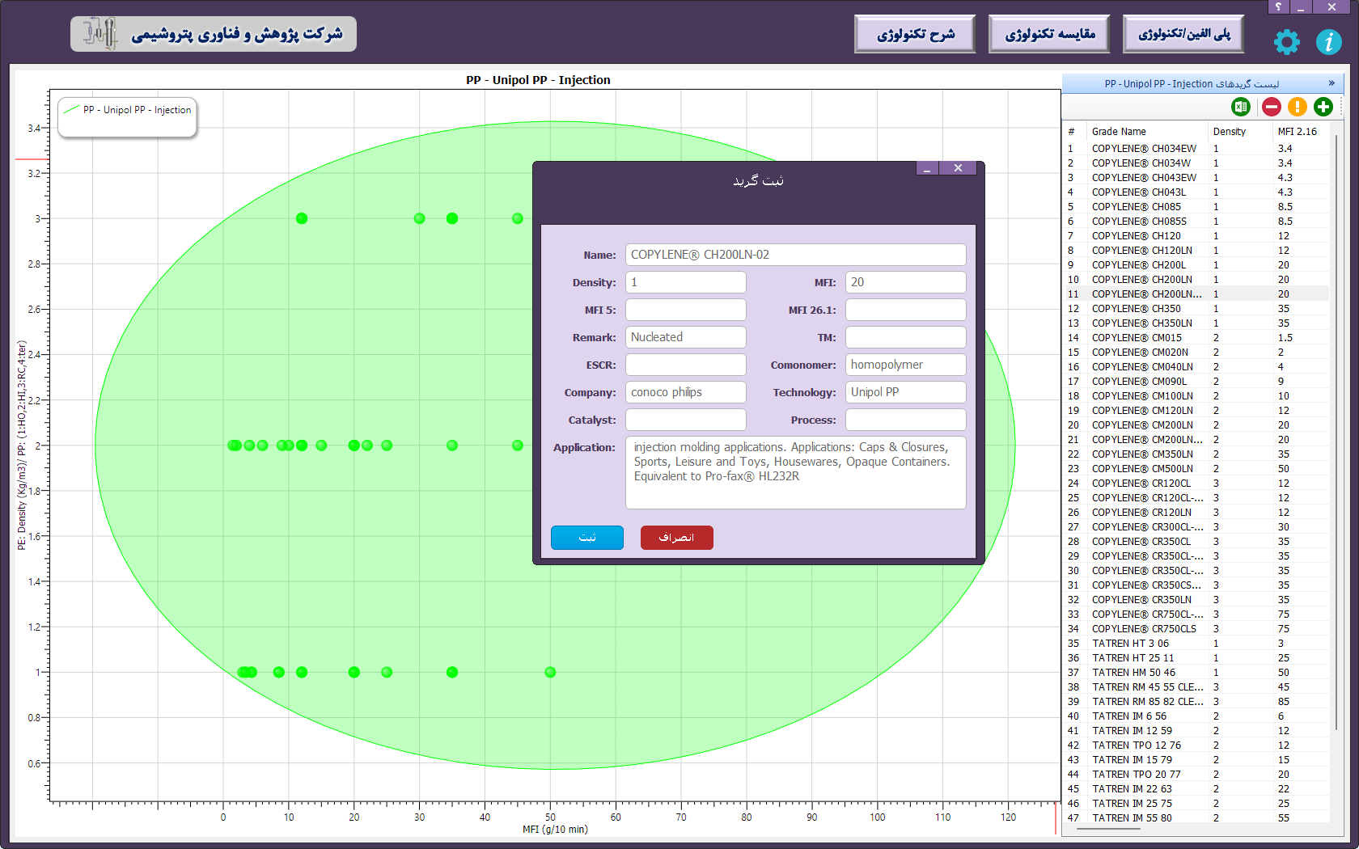Screen dimensions: 1359x849
Task: Select row COPYLENE® CM090L
Action: (1196, 382)
